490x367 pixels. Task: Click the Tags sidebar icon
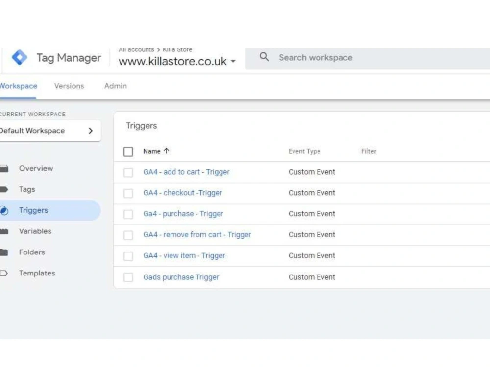point(4,189)
